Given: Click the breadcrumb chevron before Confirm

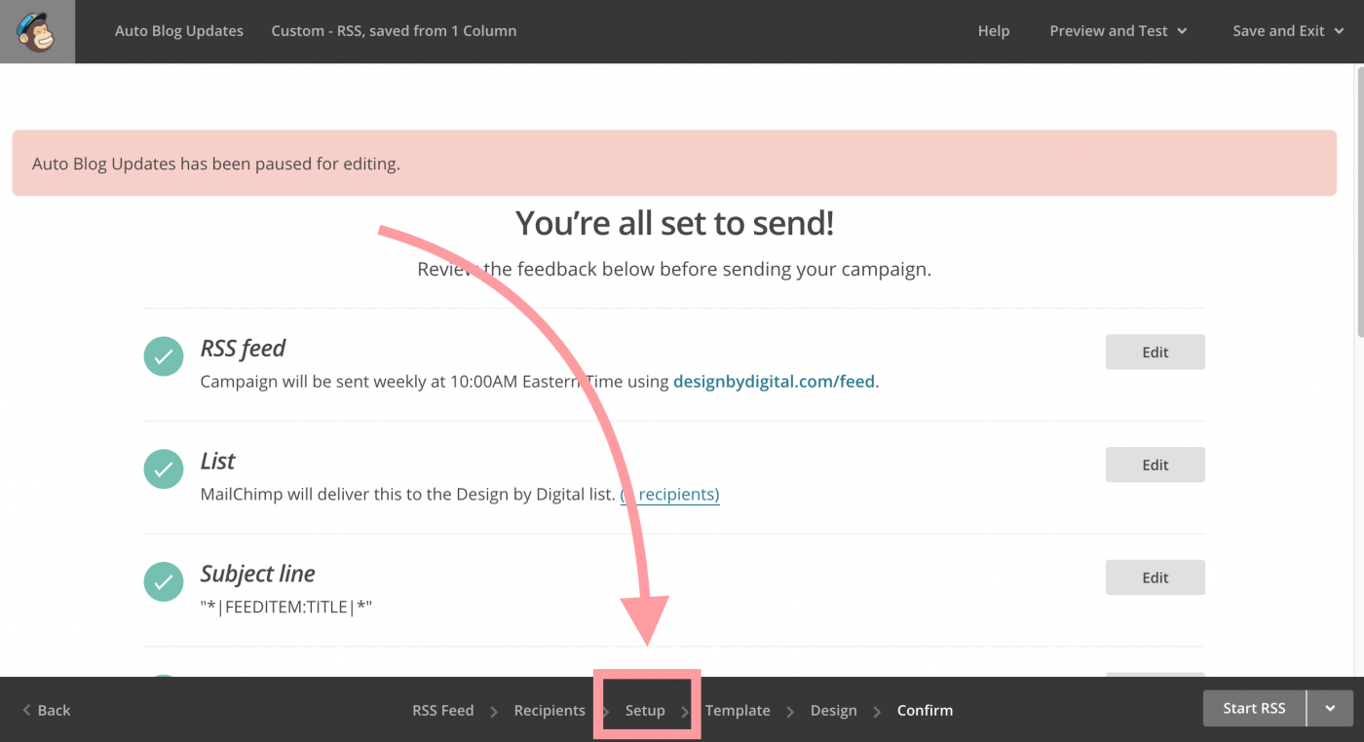Looking at the screenshot, I should point(875,710).
